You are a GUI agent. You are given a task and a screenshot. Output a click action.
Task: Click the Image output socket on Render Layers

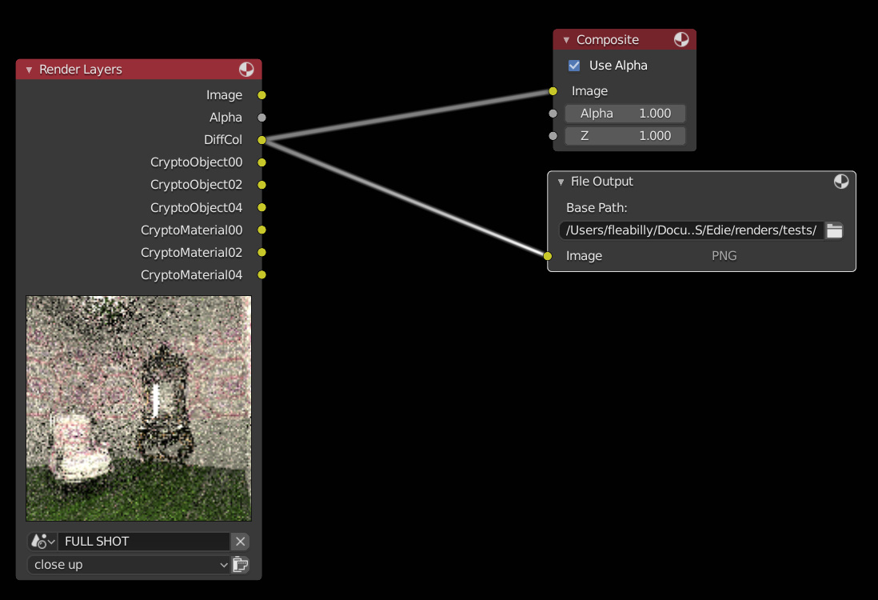click(x=261, y=95)
